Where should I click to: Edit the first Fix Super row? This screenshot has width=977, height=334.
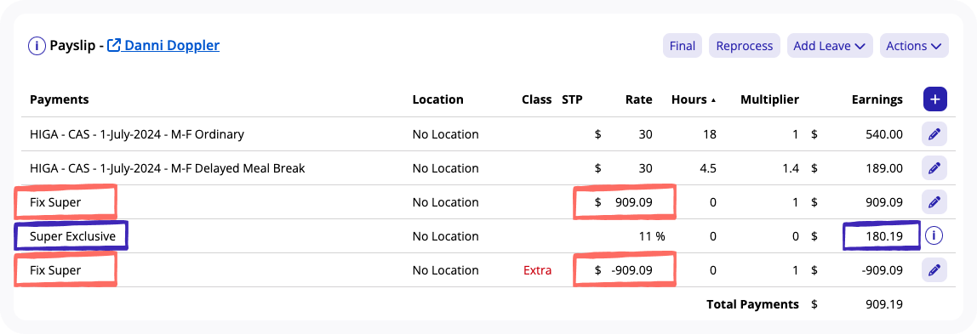(x=934, y=202)
